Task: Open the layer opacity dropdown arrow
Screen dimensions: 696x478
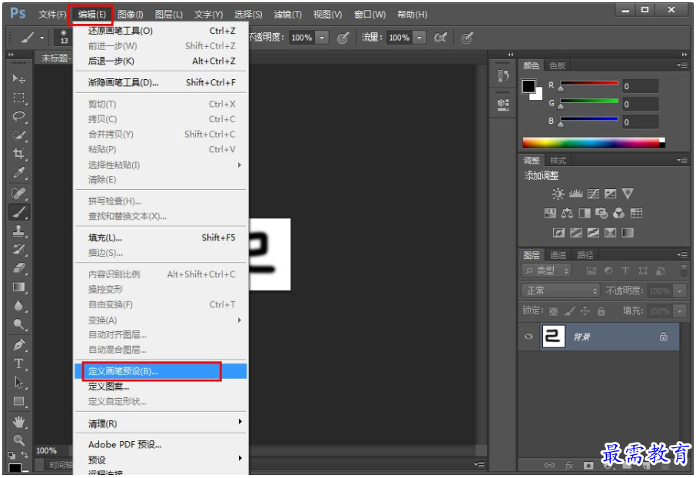Action: click(x=680, y=291)
